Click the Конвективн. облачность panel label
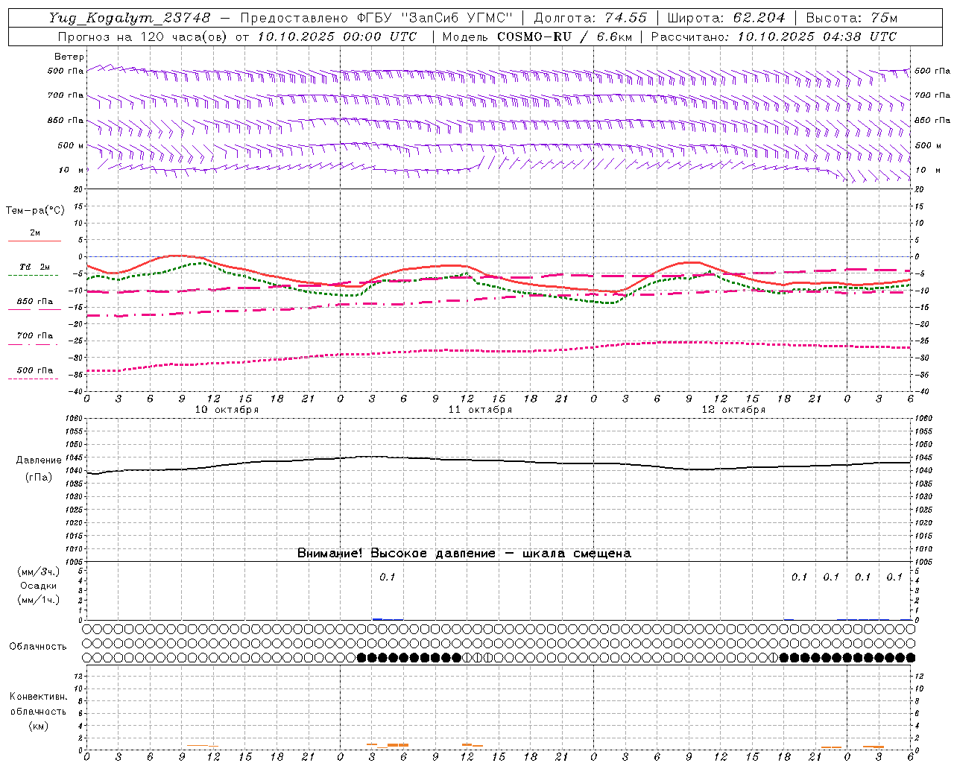954x763 pixels. pos(38,704)
